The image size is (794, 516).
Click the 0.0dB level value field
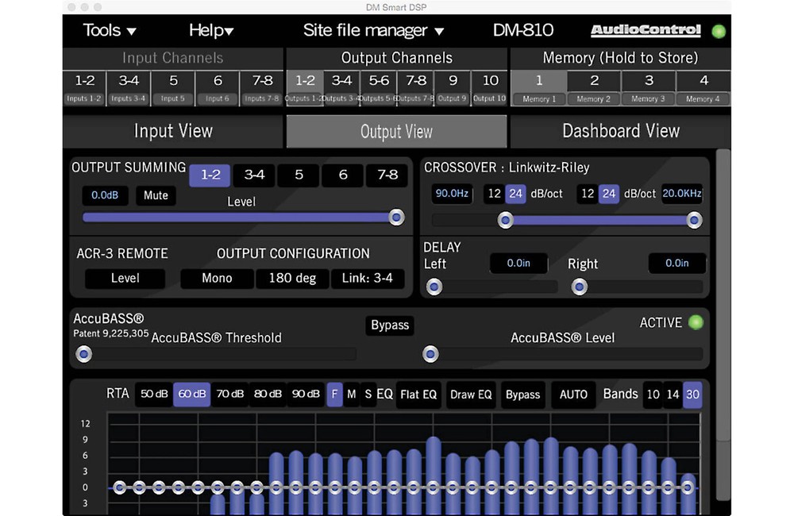[x=105, y=195]
